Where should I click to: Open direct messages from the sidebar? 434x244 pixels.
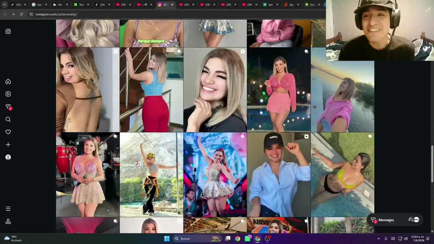click(x=8, y=107)
